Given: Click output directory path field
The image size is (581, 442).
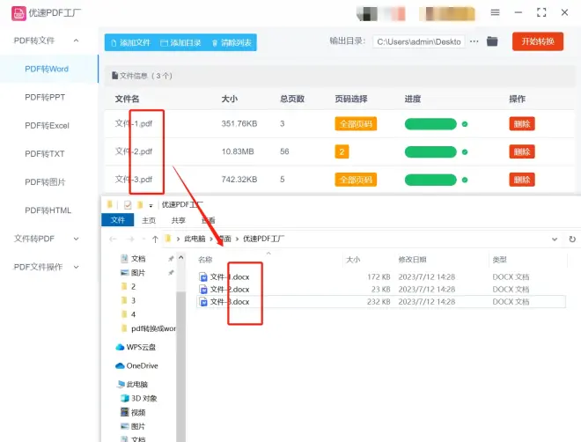Looking at the screenshot, I should (x=419, y=41).
